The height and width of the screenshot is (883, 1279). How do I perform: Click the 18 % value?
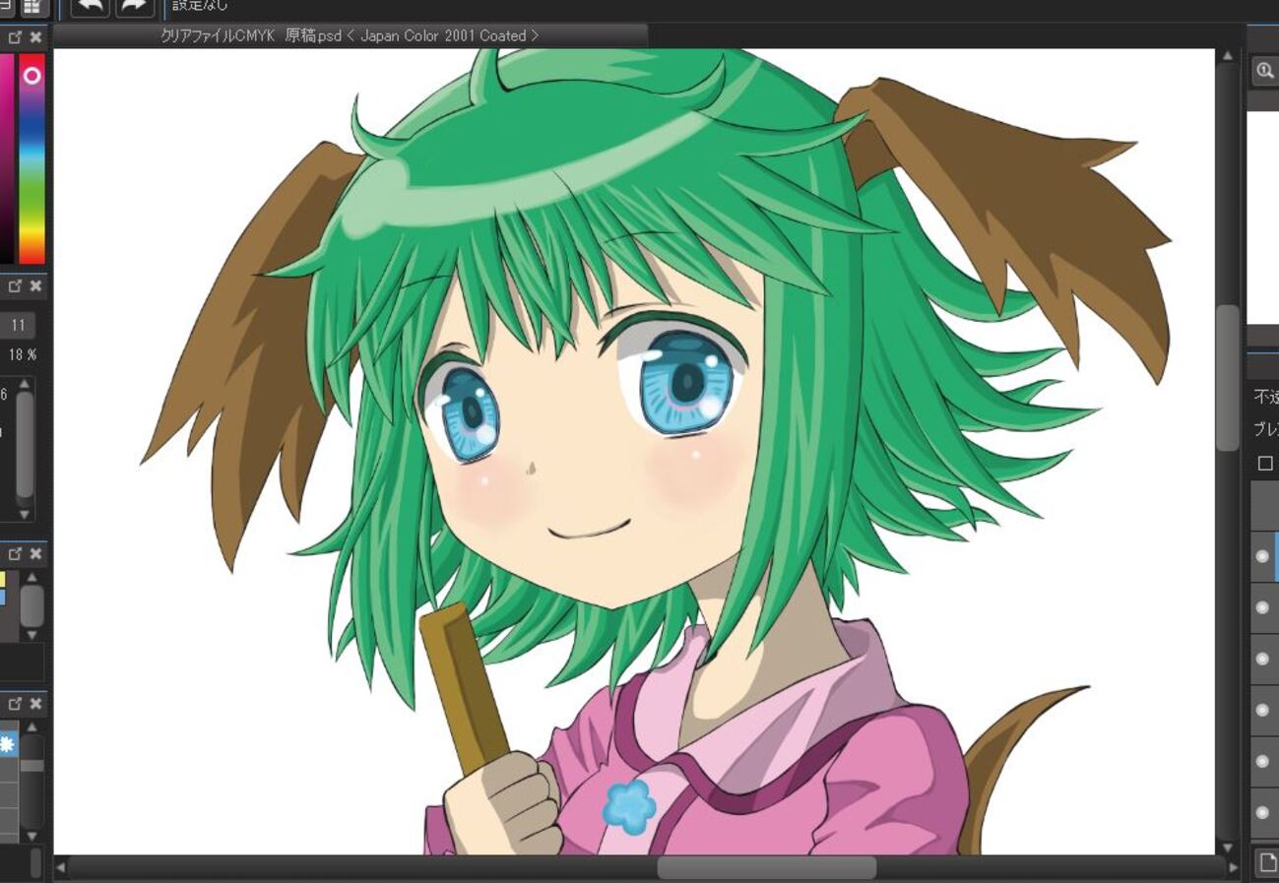coord(23,354)
